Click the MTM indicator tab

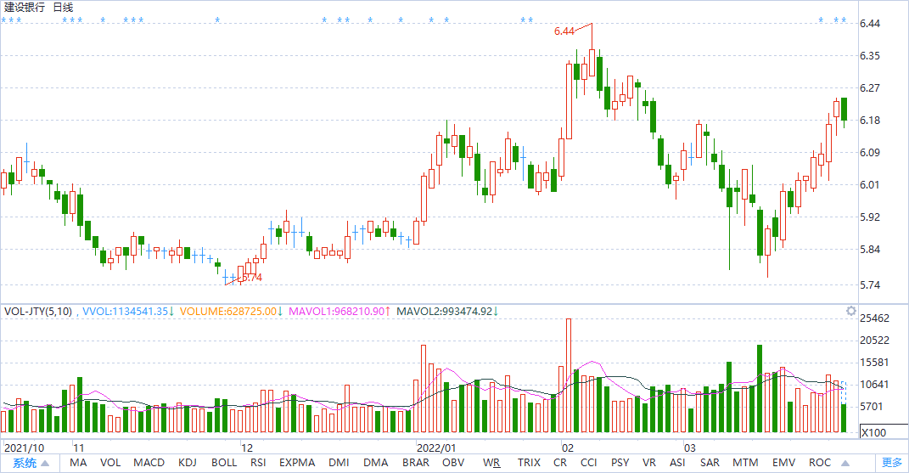745,463
